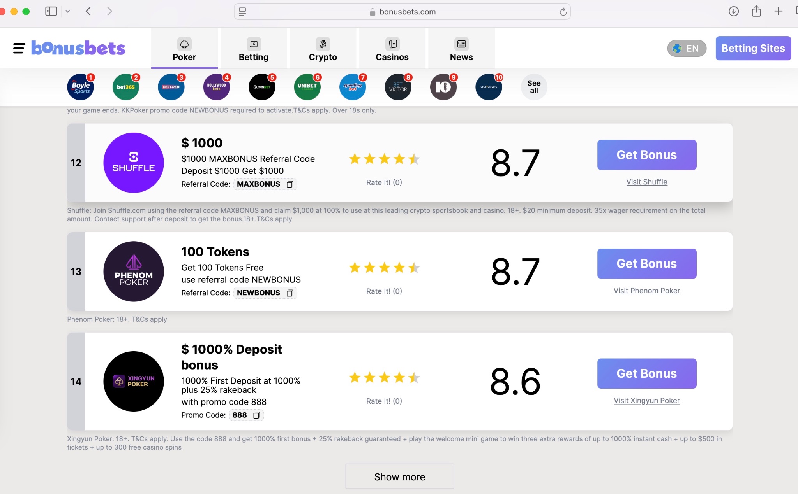Open the bet365 bookmaker icon
This screenshot has width=798, height=494.
[126, 87]
